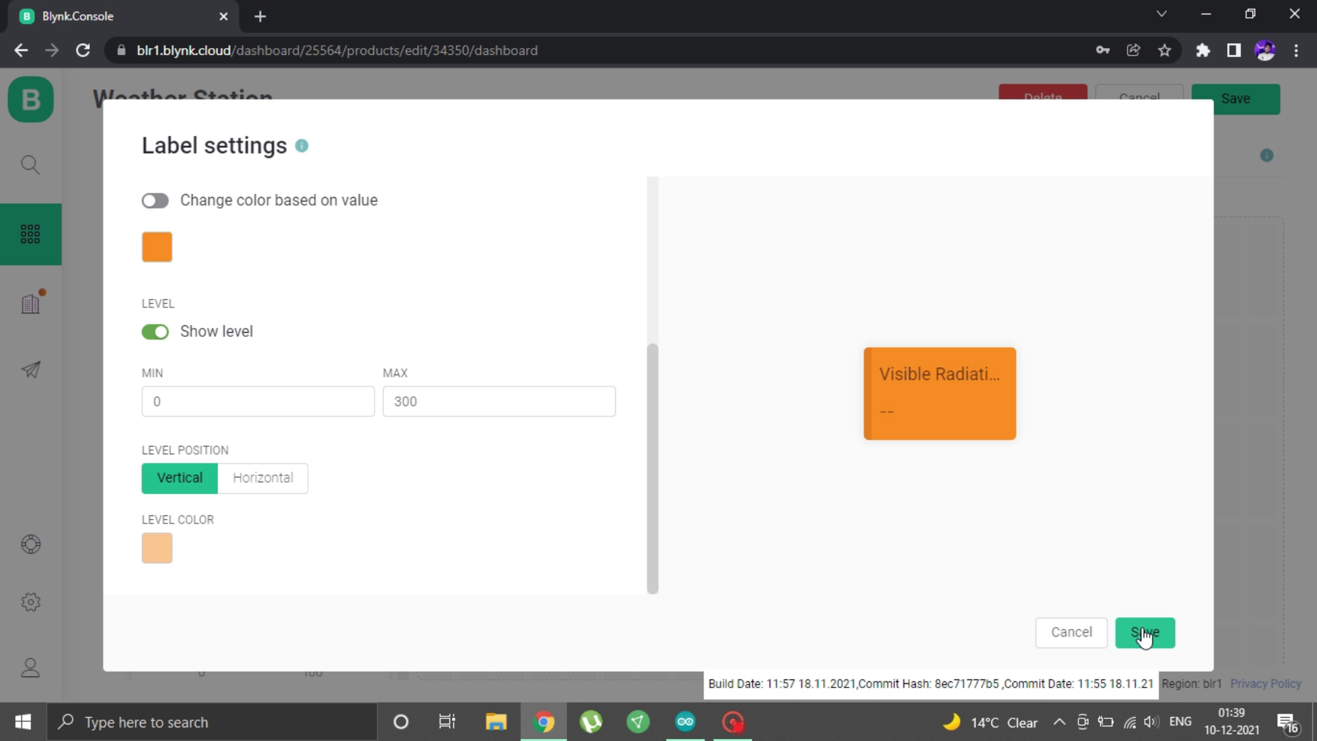Screen dimensions: 1317x741
Task: Click the Blynk search magnifier icon
Action: click(x=31, y=165)
